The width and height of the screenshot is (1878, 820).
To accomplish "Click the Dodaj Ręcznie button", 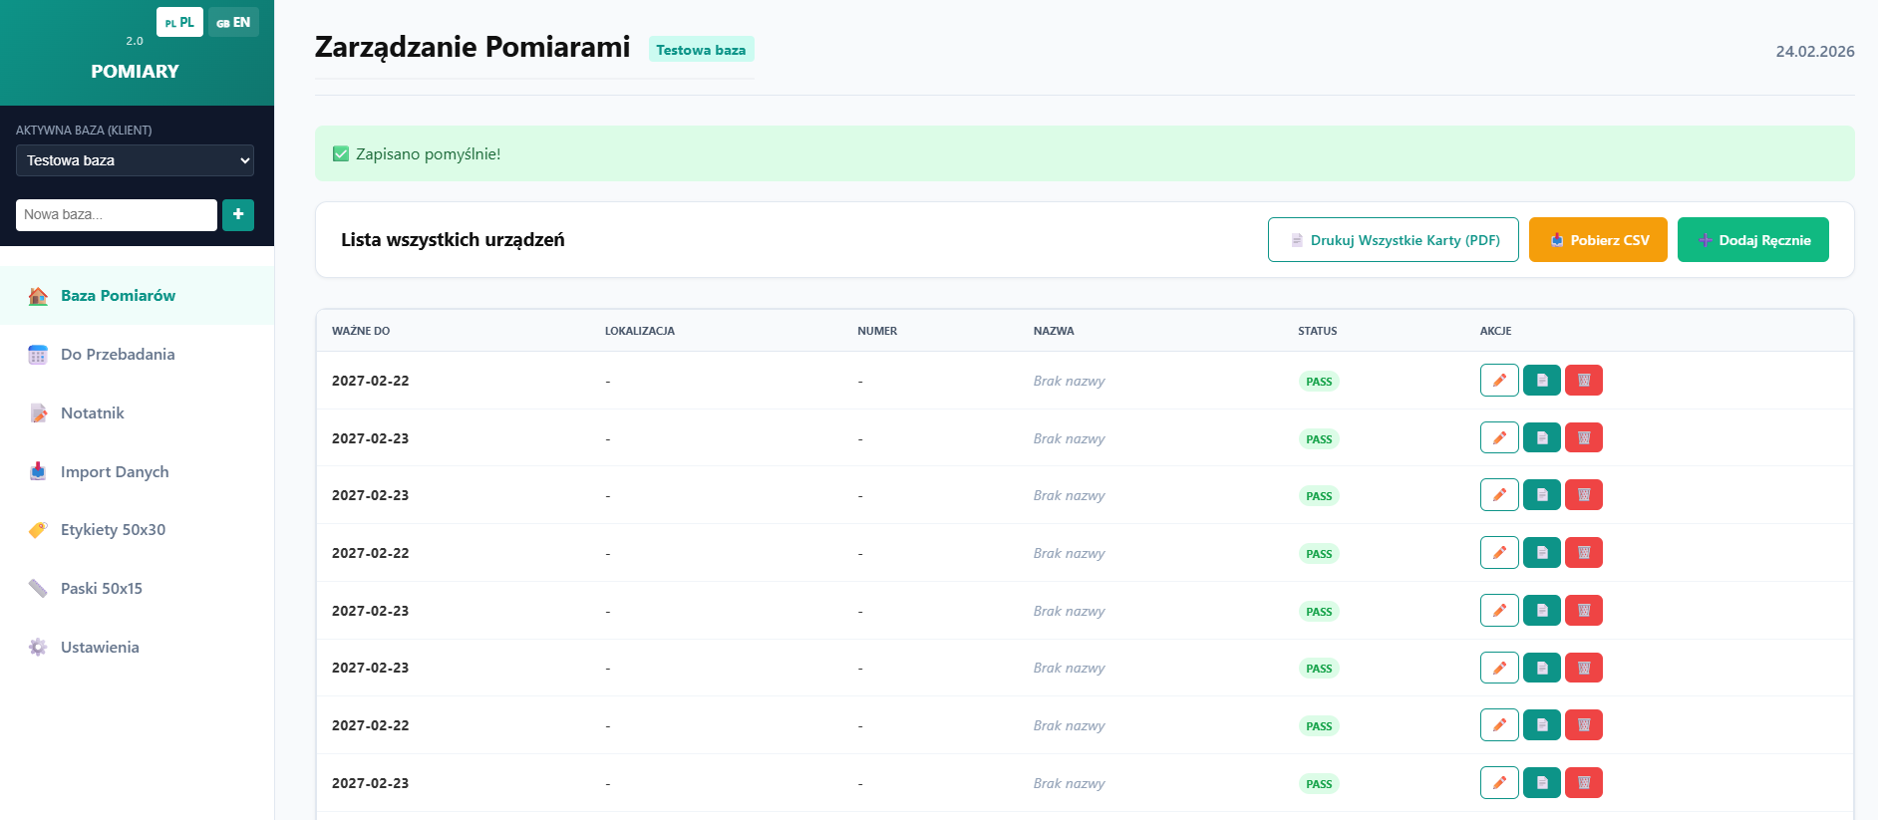I will 1753,240.
